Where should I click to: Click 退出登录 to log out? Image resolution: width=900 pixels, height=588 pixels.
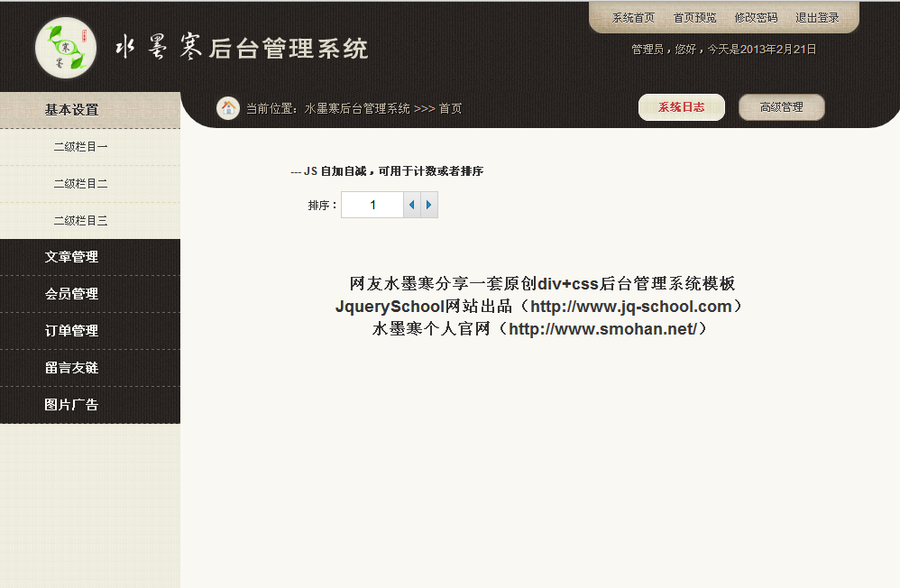[x=817, y=18]
